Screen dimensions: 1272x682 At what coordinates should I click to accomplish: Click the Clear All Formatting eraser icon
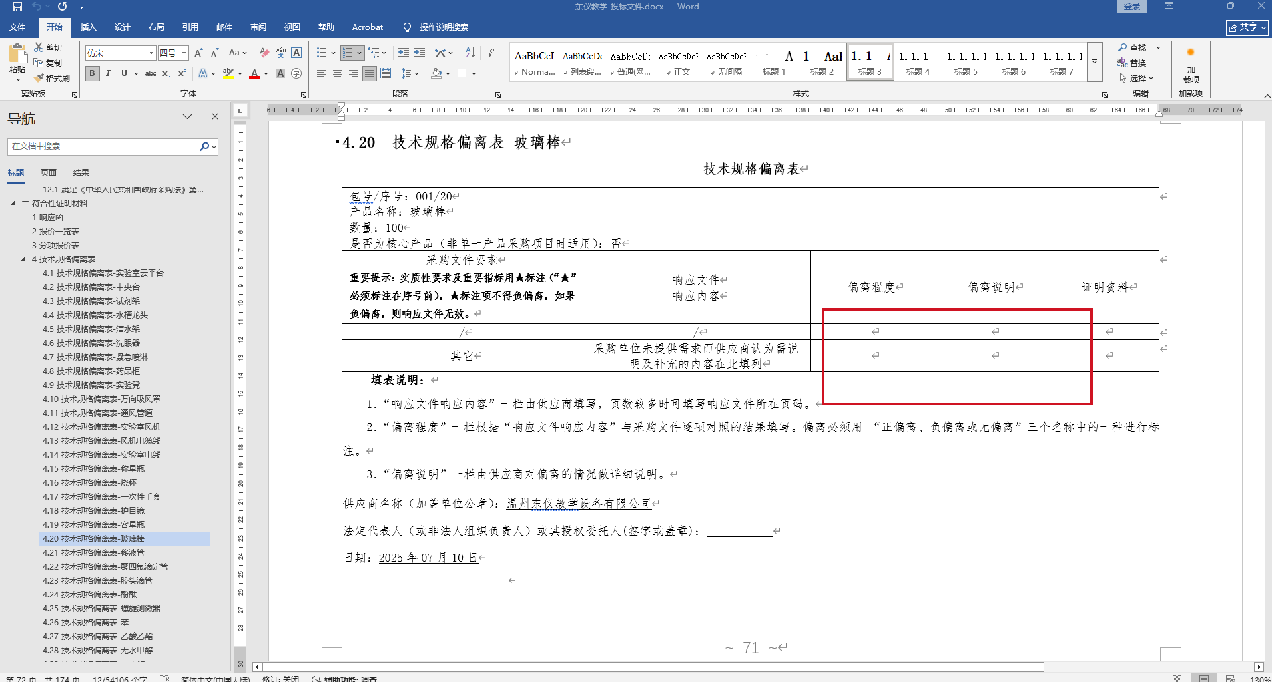(264, 53)
